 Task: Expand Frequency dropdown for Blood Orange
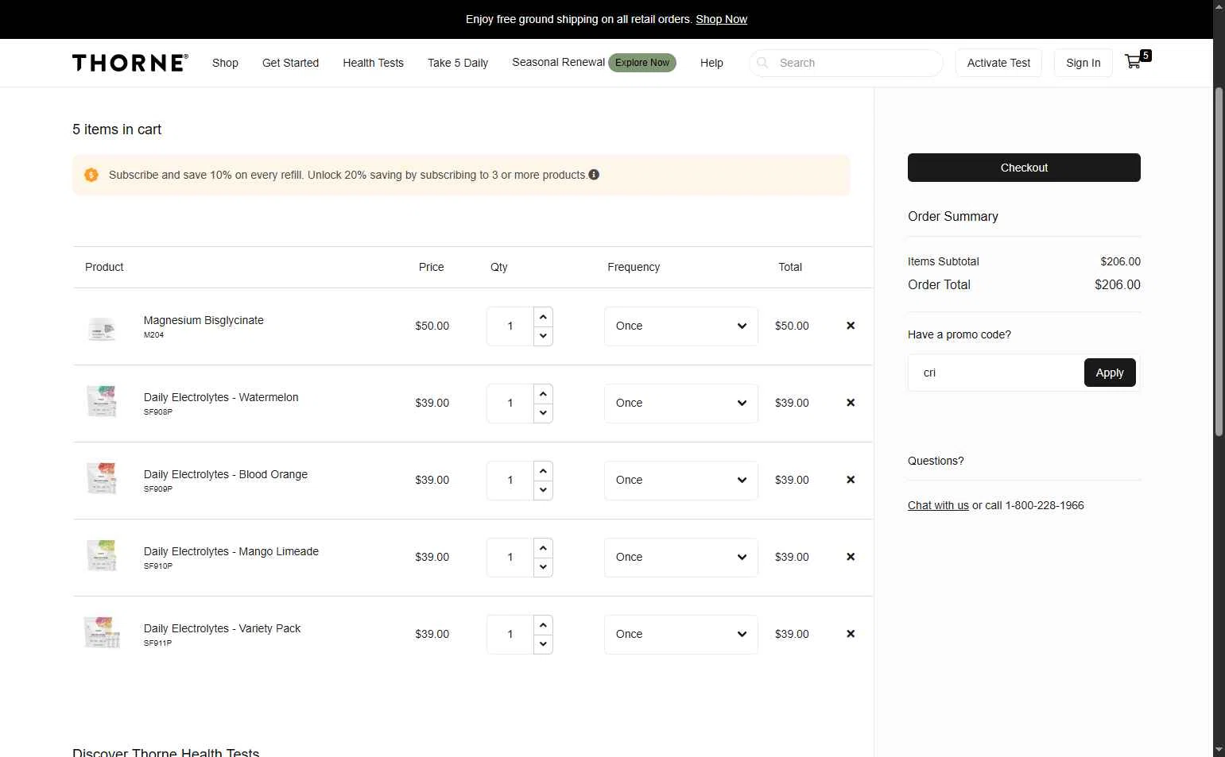click(x=681, y=480)
